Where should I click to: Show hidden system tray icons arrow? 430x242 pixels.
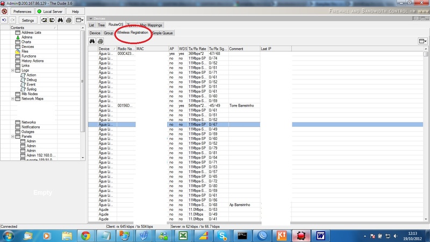365,236
